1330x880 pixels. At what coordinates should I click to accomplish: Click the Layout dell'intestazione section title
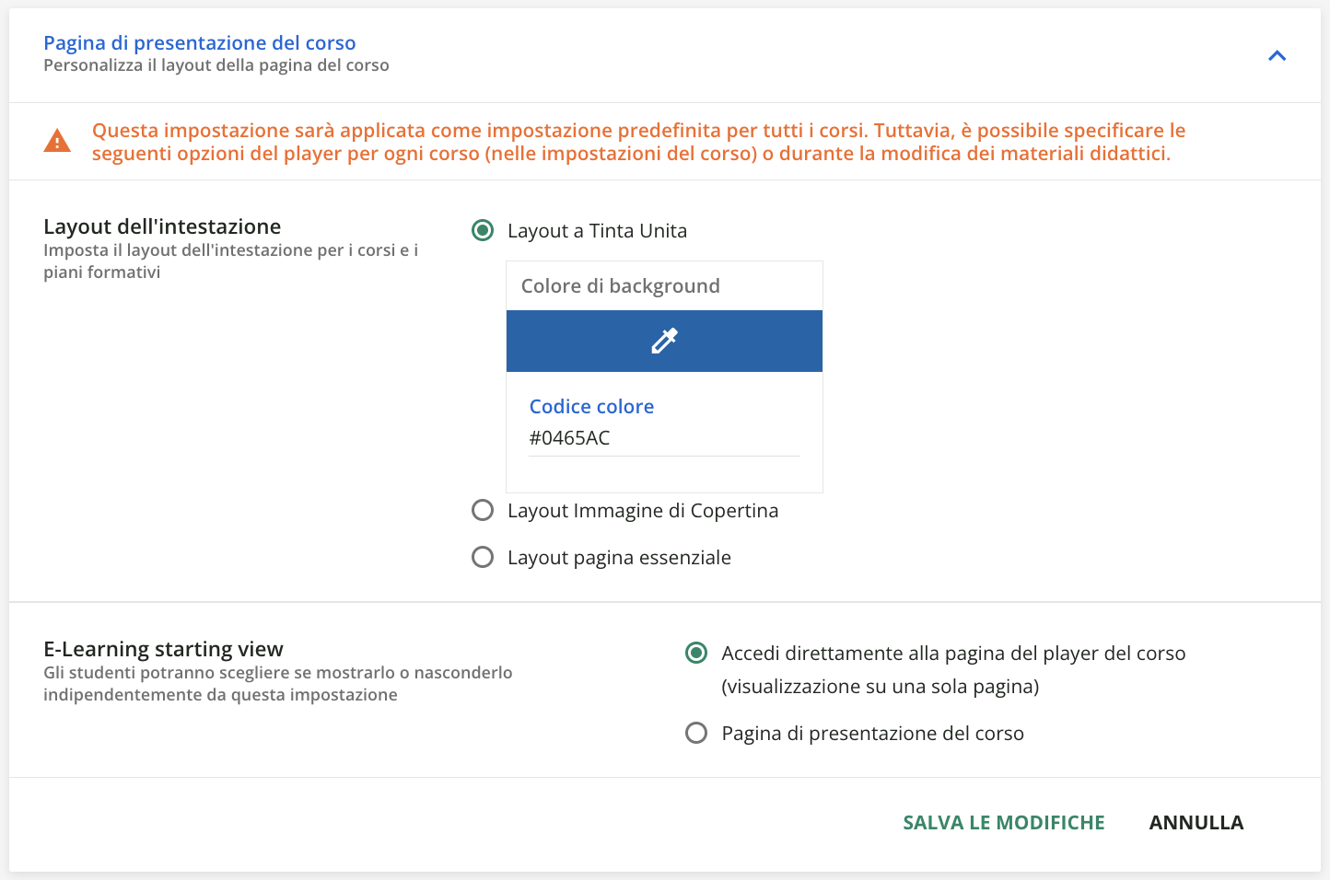coord(162,226)
